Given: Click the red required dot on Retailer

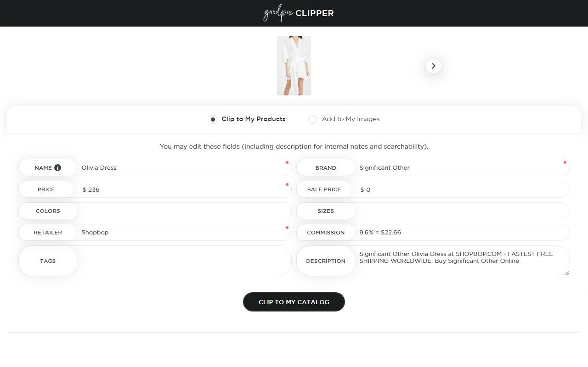Looking at the screenshot, I should (287, 228).
